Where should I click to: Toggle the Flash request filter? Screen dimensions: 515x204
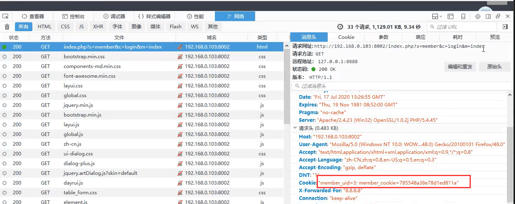point(176,27)
